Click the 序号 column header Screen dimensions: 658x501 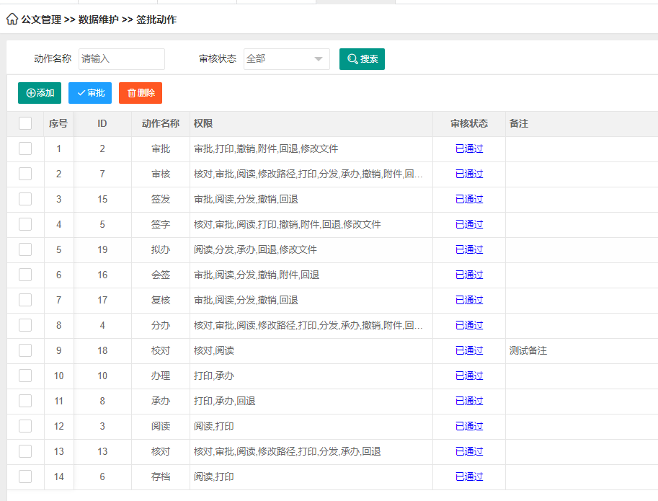[x=58, y=123]
